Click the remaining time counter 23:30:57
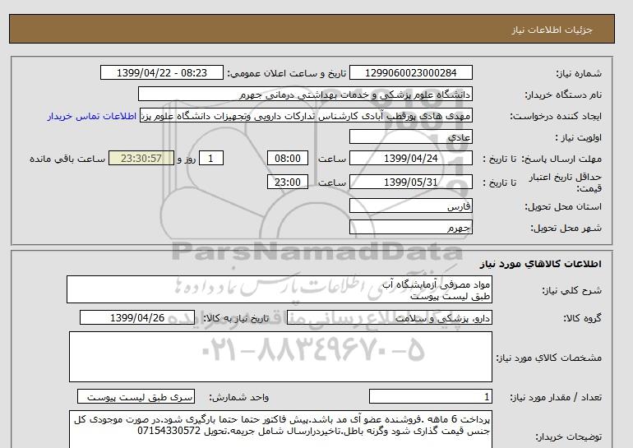The height and width of the screenshot is (448, 633). coord(141,158)
